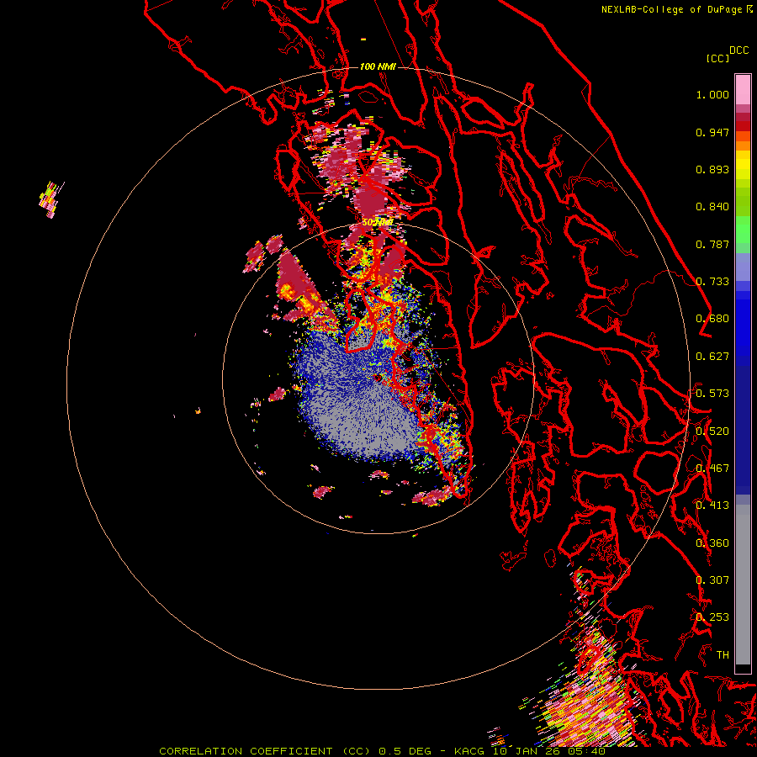757x757 pixels.
Task: Click the isolated echo at far left
Action: (51, 199)
